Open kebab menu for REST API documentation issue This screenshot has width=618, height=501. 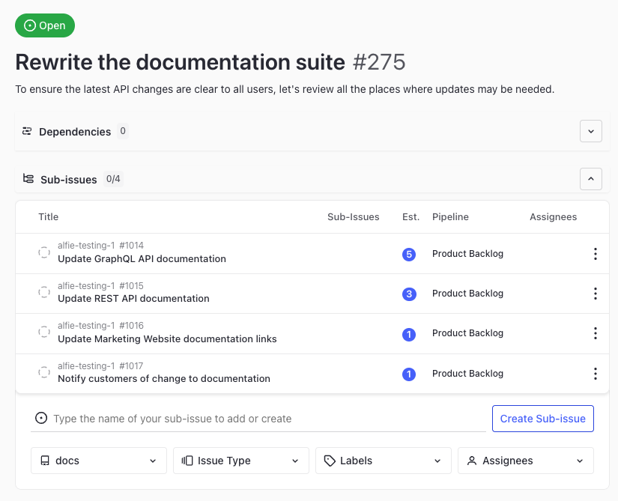tap(595, 294)
